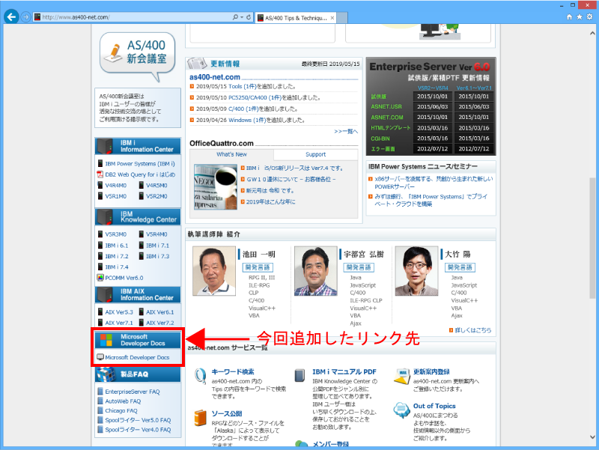The height and width of the screenshot is (450, 599).
Task: Click the Microsoft Developer Docs banner
Action: (137, 340)
